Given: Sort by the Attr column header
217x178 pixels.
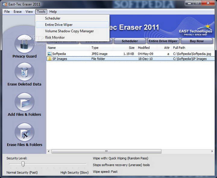Looking at the screenshot, I should [x=164, y=48].
